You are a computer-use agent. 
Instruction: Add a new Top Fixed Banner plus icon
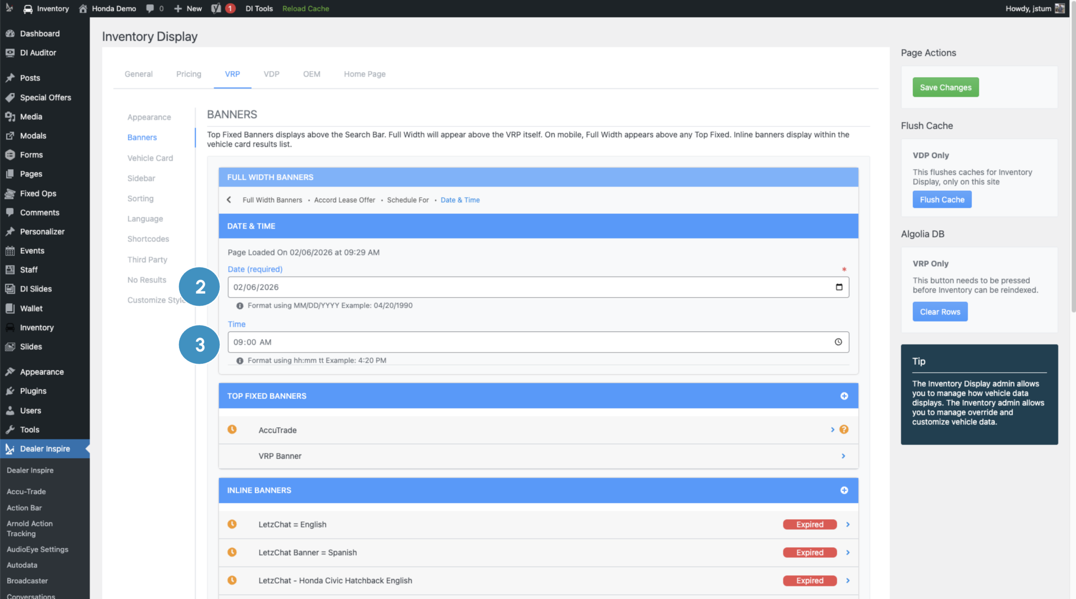point(844,396)
